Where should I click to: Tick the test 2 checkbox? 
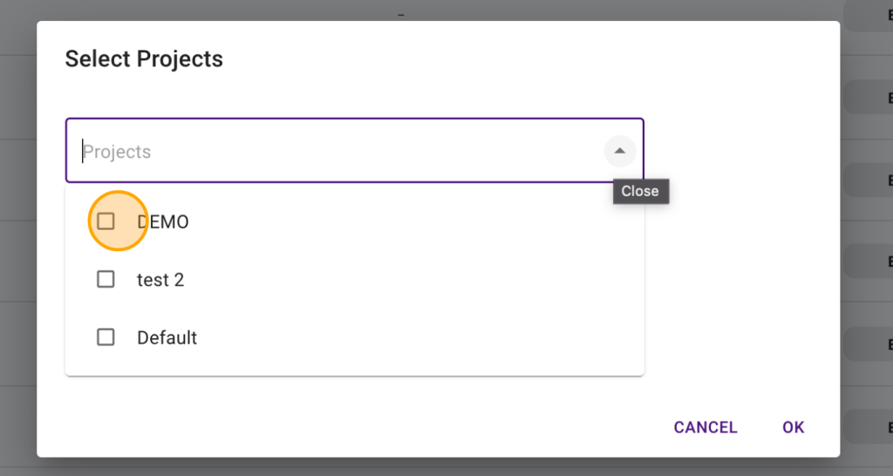[106, 280]
